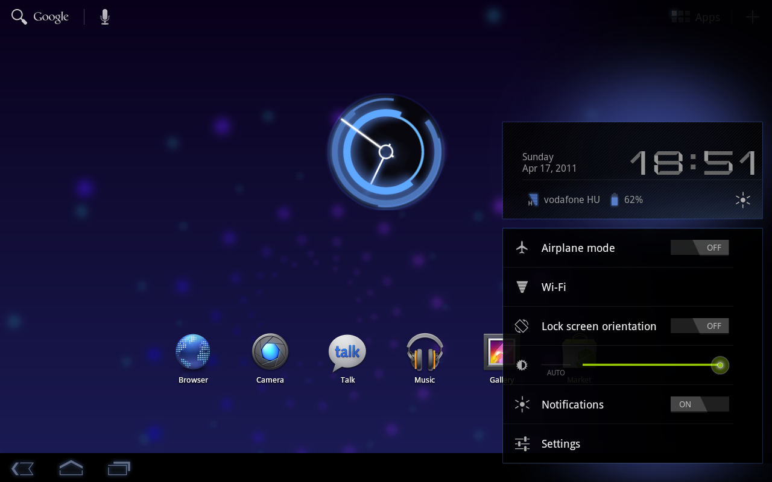Open the Gallery app

[x=501, y=359]
